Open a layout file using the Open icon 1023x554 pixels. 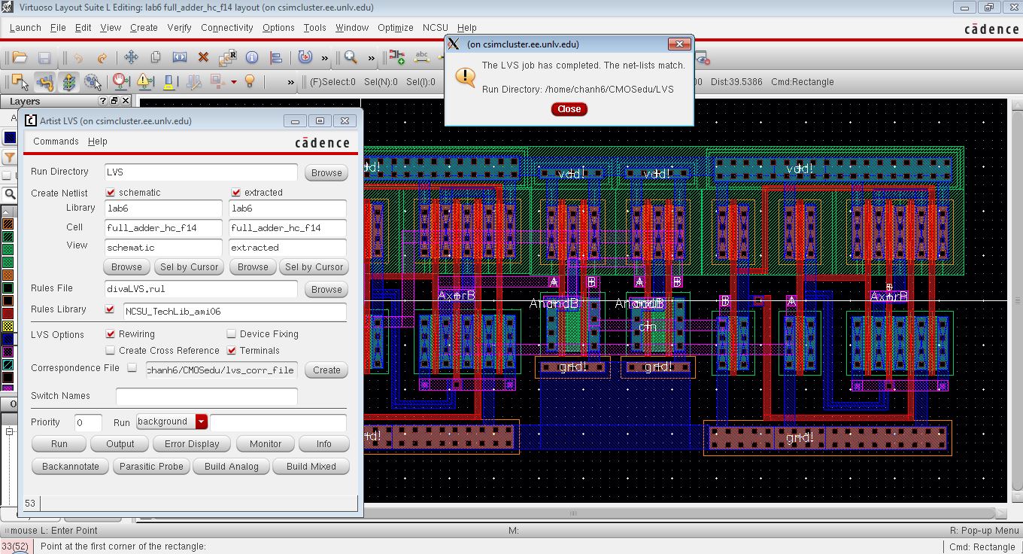17,57
